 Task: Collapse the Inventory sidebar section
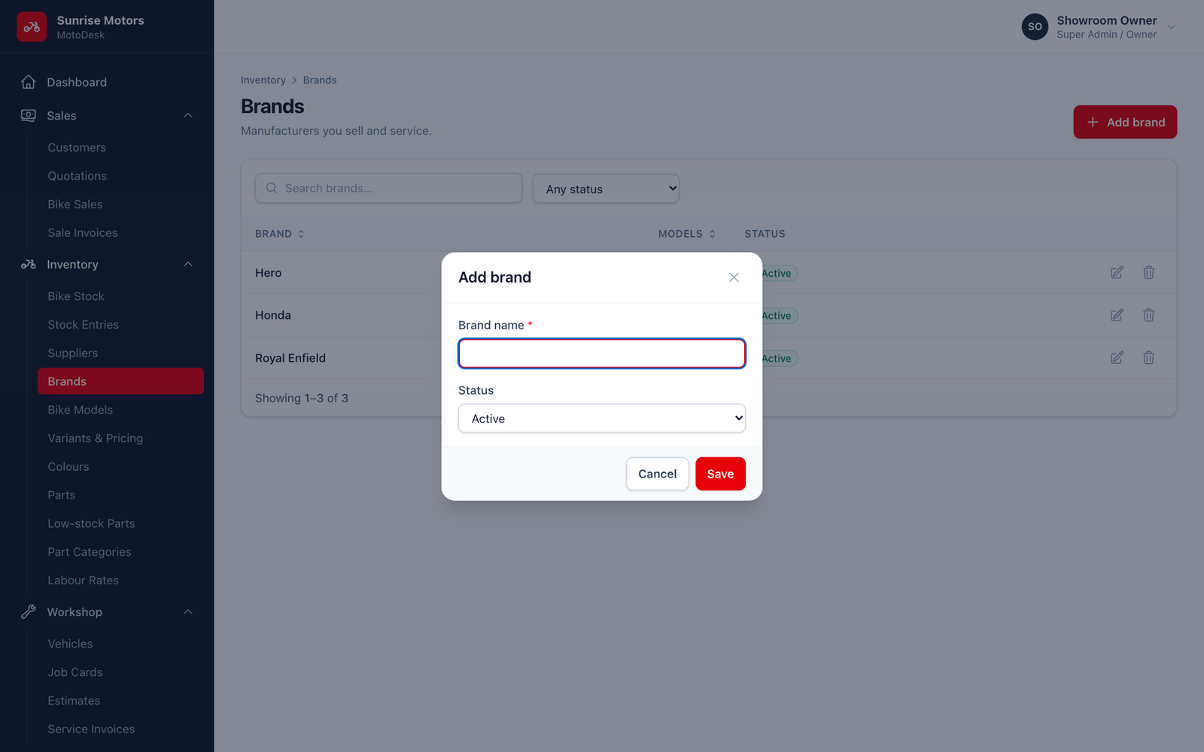click(188, 264)
